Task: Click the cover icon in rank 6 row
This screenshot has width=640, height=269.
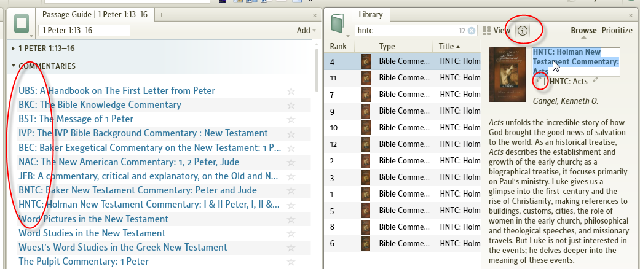Action: [x=365, y=243]
